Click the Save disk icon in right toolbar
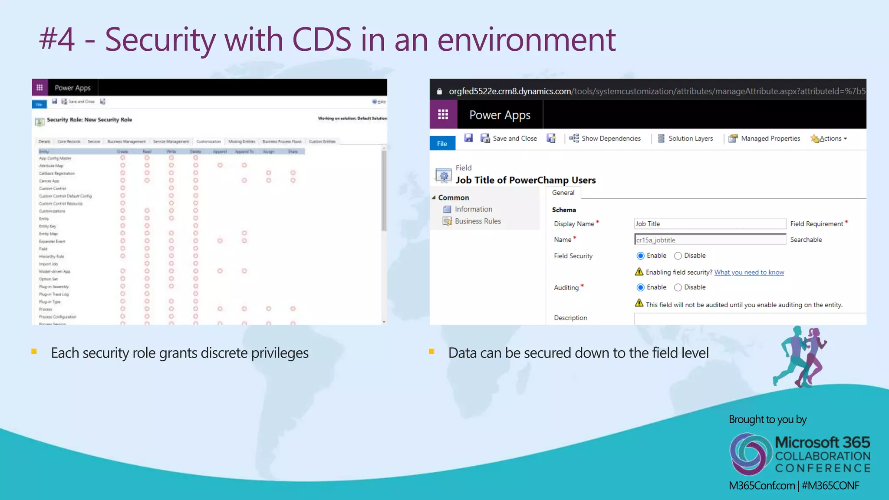This screenshot has height=500, width=889. 468,138
